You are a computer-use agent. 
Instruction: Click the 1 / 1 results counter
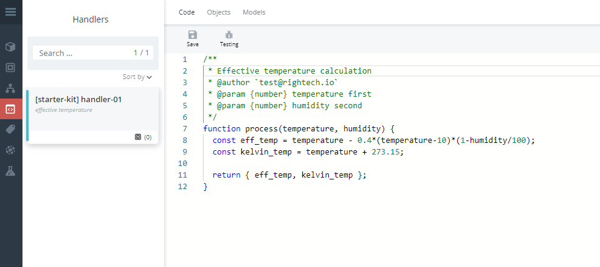point(141,53)
